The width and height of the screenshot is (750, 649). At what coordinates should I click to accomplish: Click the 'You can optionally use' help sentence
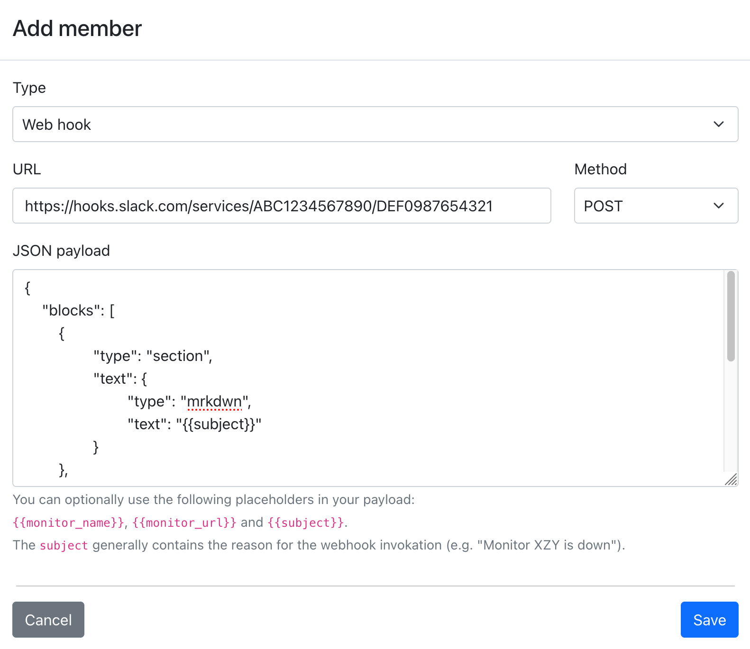(214, 500)
